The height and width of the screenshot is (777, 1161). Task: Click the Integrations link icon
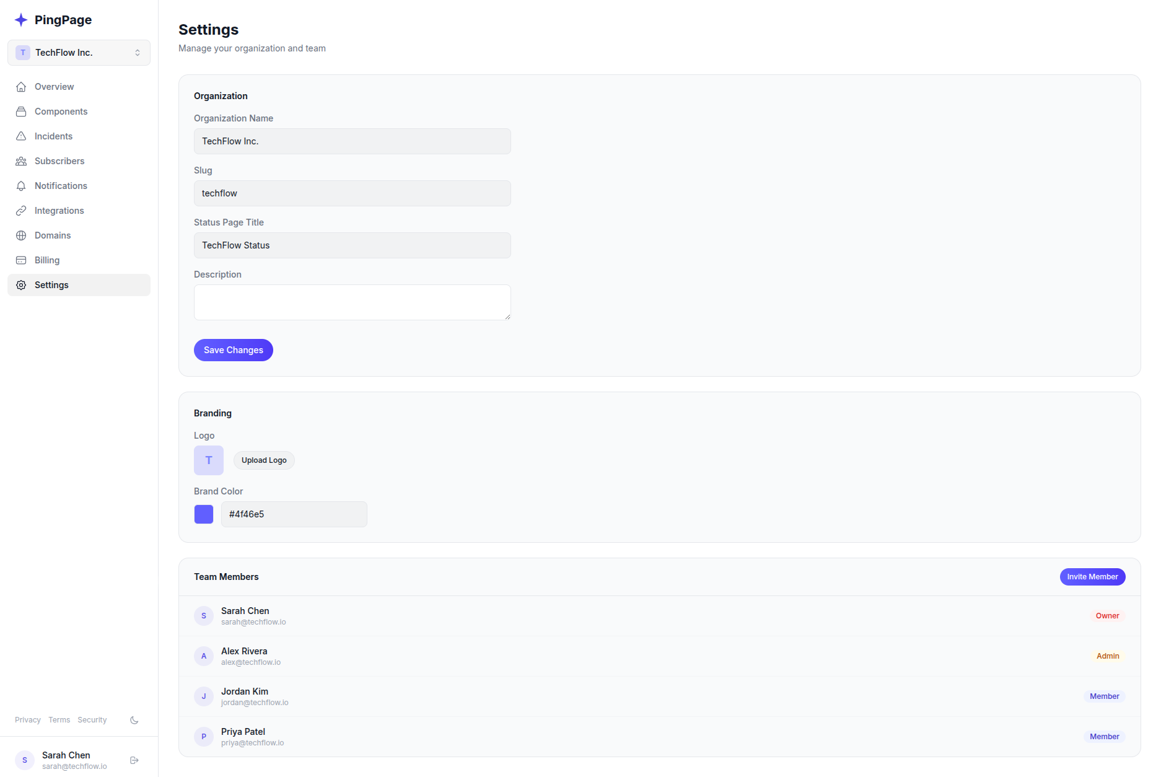coord(21,211)
